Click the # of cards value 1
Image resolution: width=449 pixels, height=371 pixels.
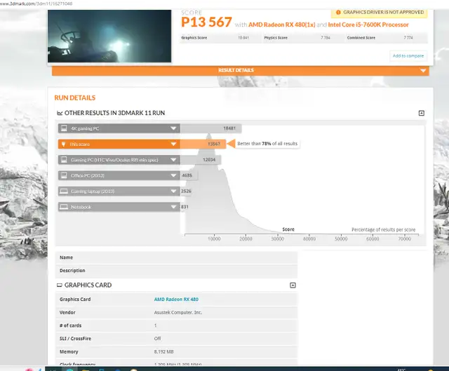[155, 325]
